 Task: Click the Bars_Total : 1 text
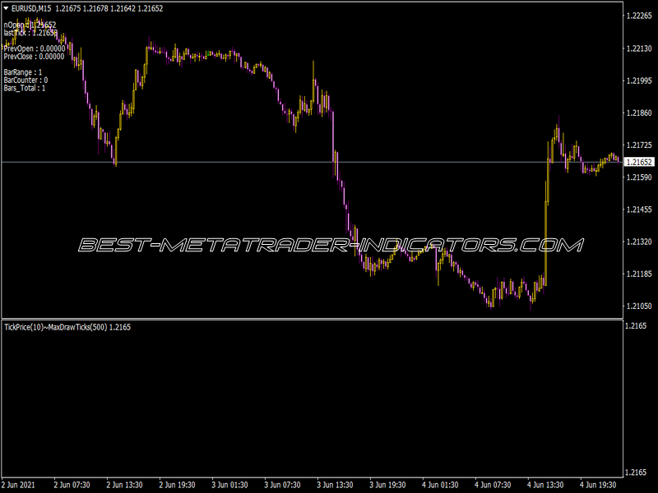pyautogui.click(x=25, y=88)
